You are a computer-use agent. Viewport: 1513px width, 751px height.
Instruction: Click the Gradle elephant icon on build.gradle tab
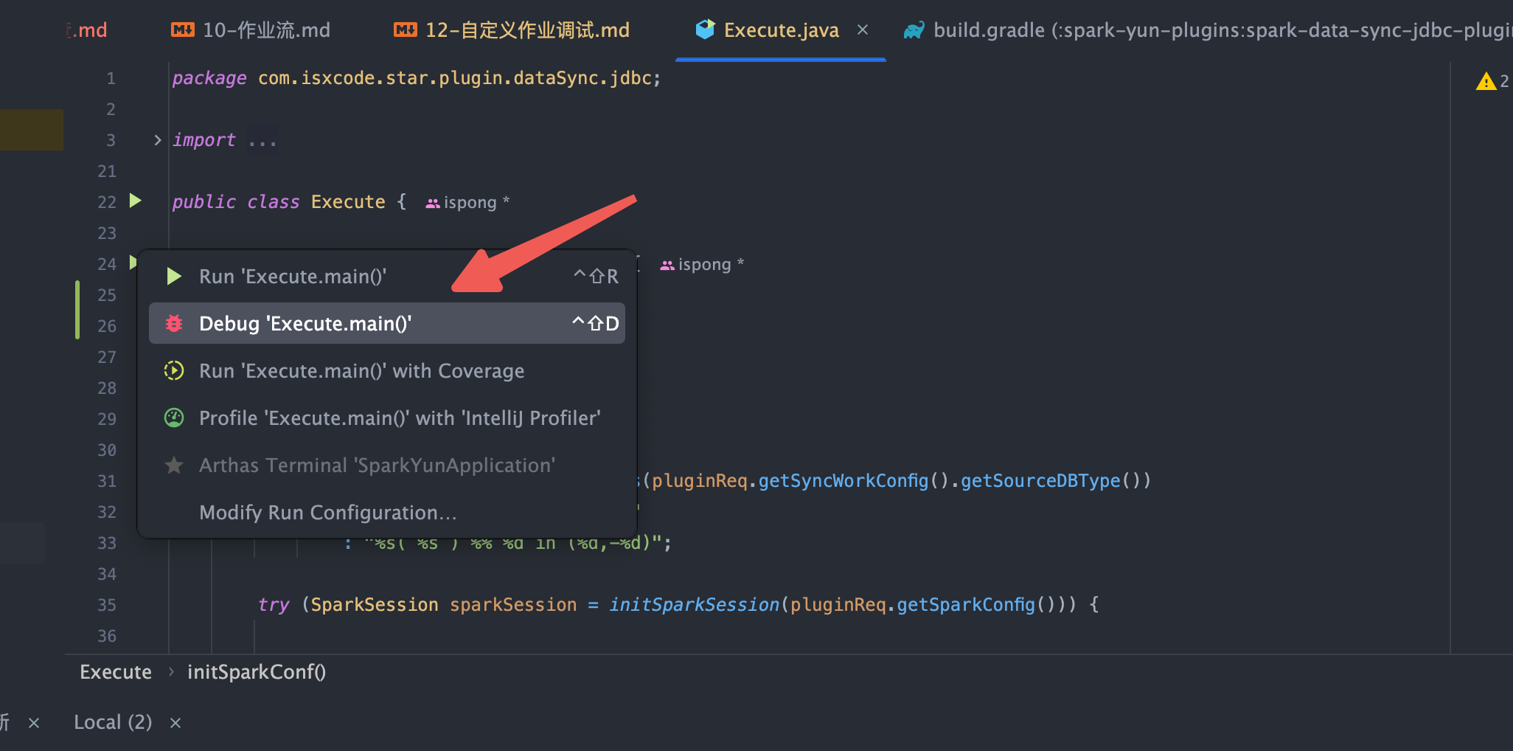914,30
